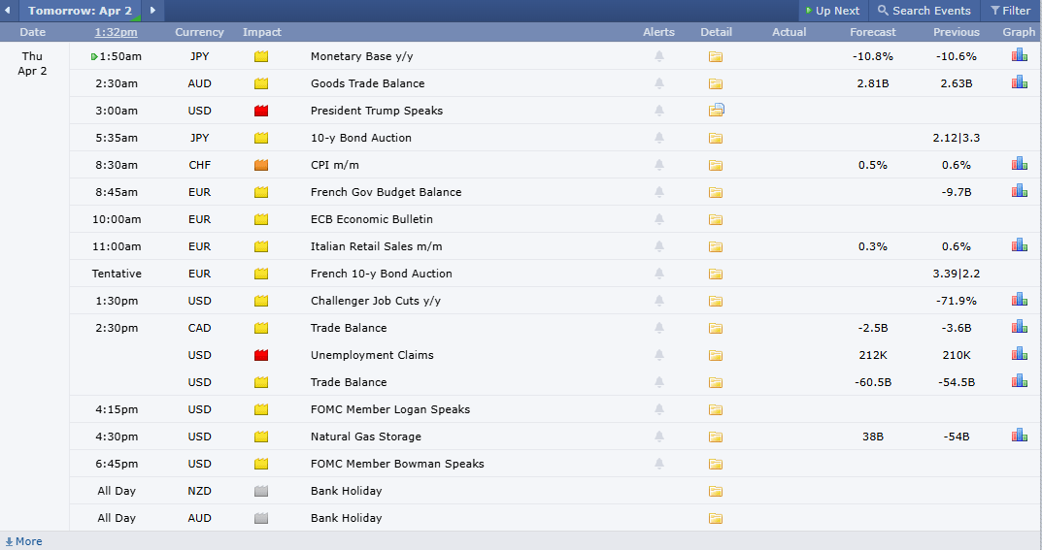The width and height of the screenshot is (1042, 550).
Task: Select the FOMC Member Logan Speaks event
Action: [x=390, y=409]
